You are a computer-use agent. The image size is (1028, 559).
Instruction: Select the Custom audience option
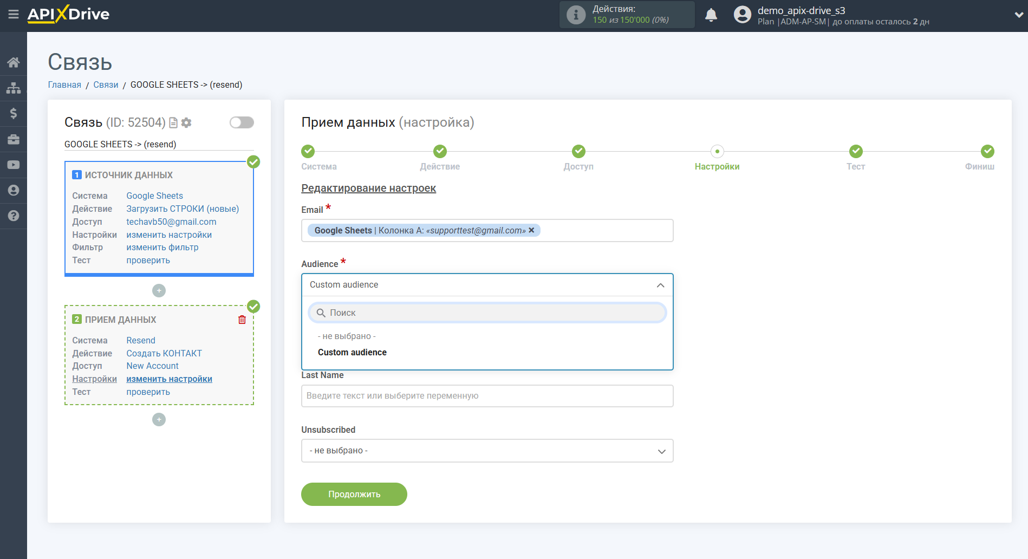(352, 352)
